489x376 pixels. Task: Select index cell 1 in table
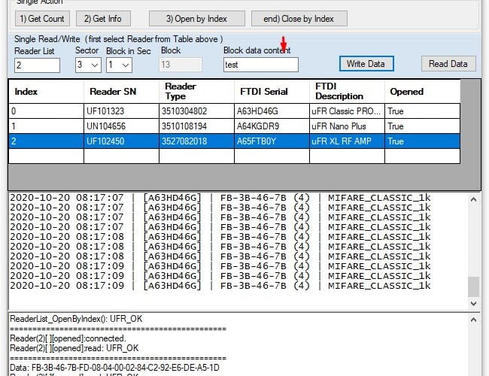[46, 126]
